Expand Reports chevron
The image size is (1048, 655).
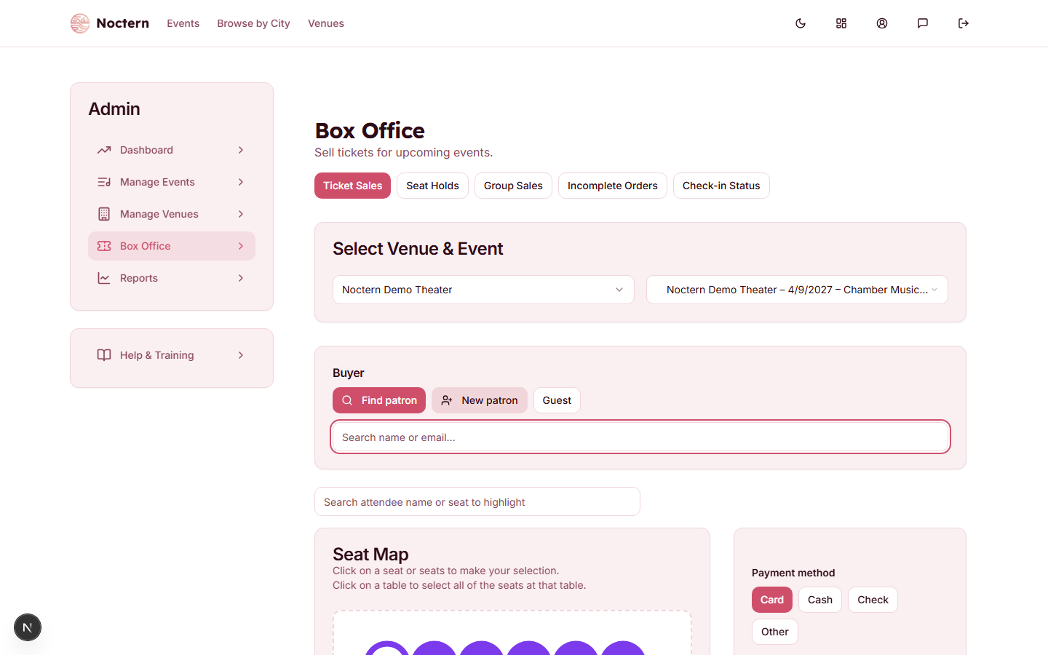point(241,278)
